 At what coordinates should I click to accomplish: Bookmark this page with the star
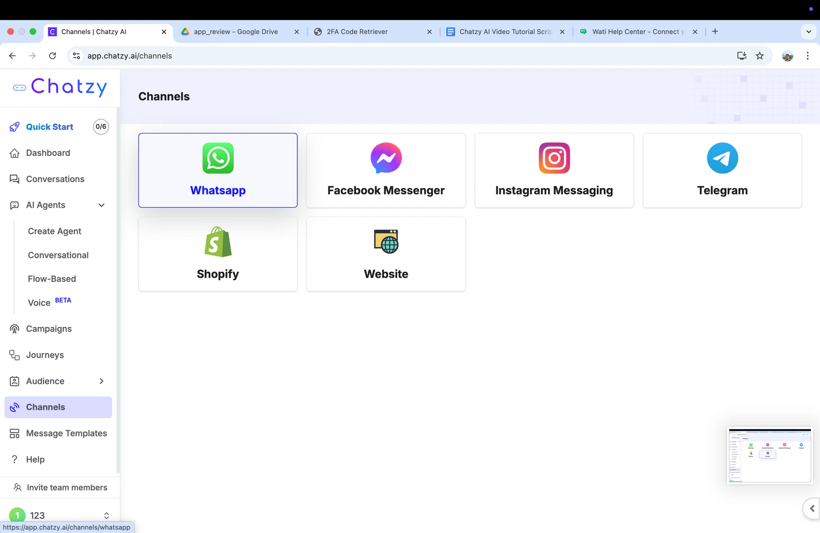[760, 56]
